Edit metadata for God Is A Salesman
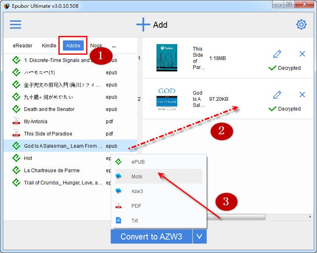Image resolution: width=317 pixels, height=253 pixels. (277, 95)
